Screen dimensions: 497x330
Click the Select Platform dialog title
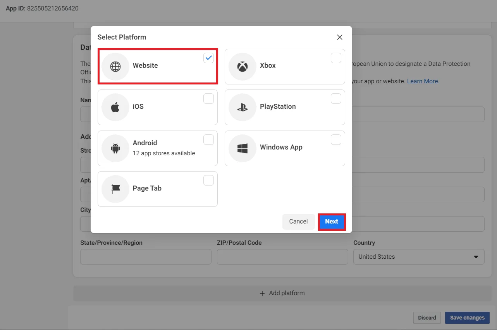point(122,37)
